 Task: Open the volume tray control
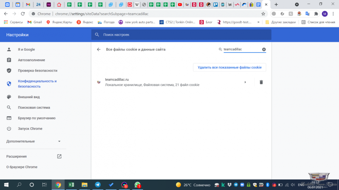click(x=293, y=185)
